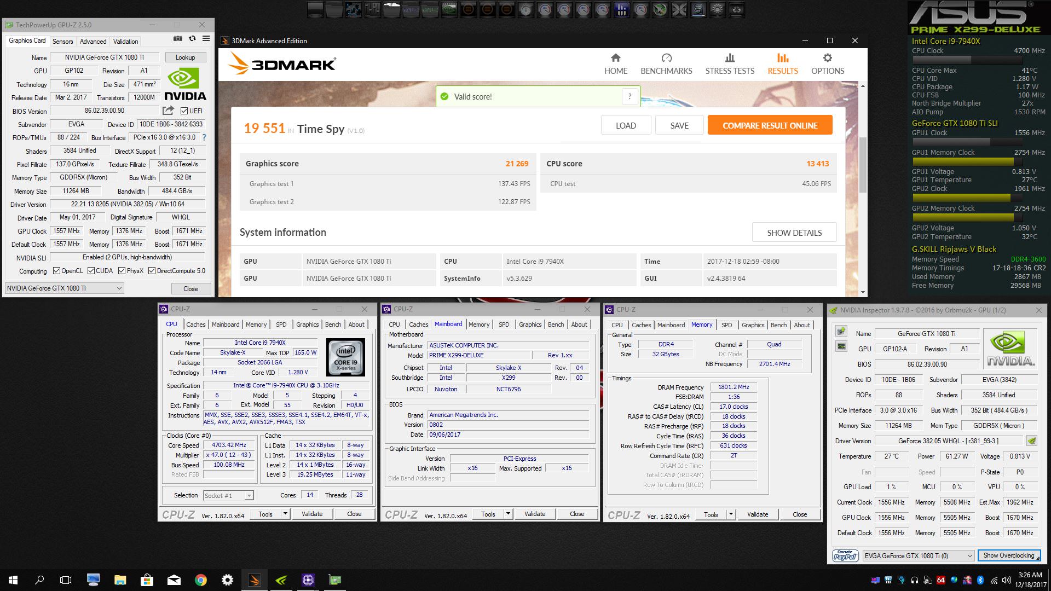This screenshot has width=1051, height=591.
Task: Click the headphones tray icon
Action: pos(915,580)
